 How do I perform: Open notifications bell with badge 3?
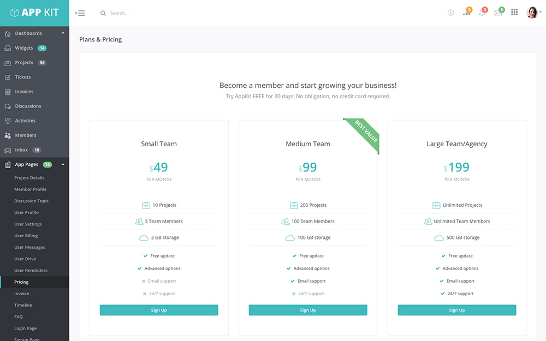click(483, 12)
